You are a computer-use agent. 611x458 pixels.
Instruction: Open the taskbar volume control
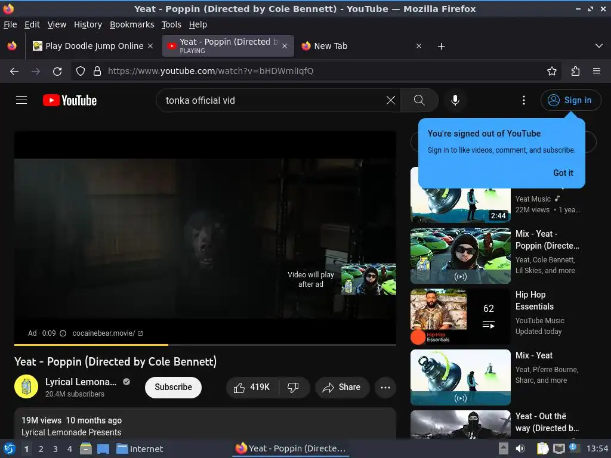[520, 448]
